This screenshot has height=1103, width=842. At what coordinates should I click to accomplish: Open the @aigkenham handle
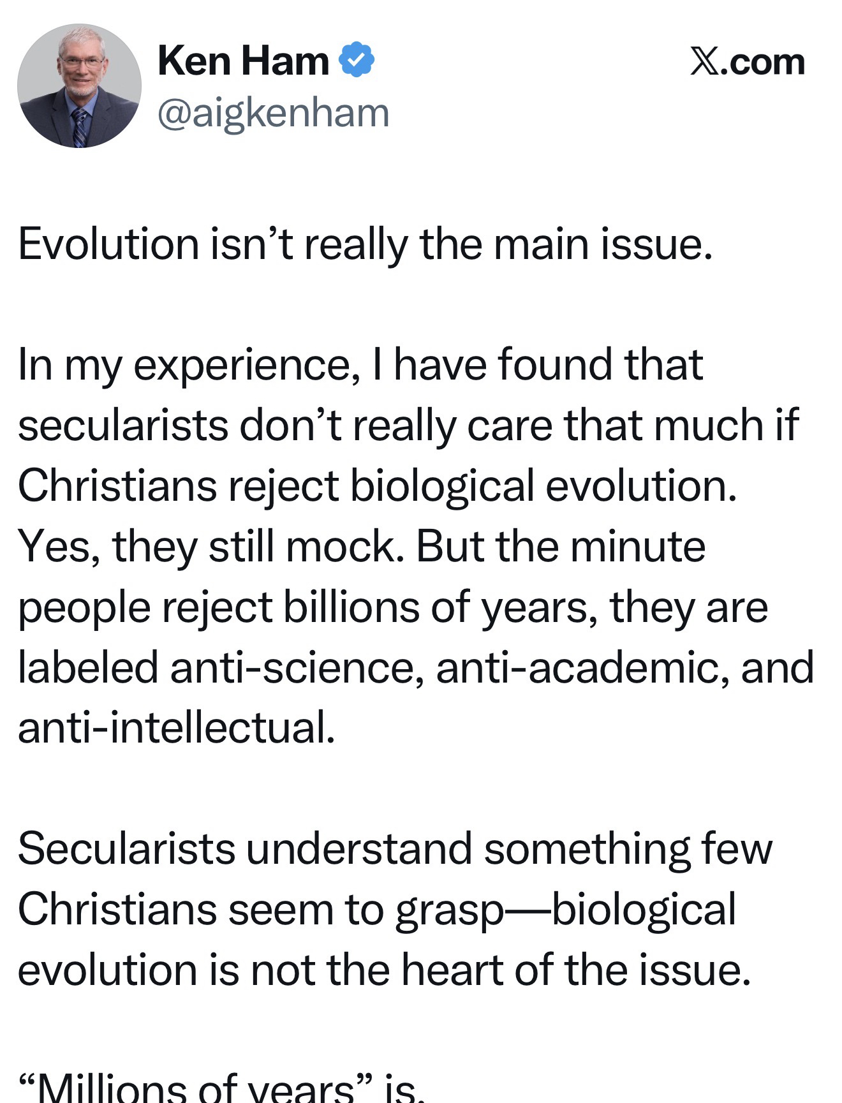click(x=273, y=113)
